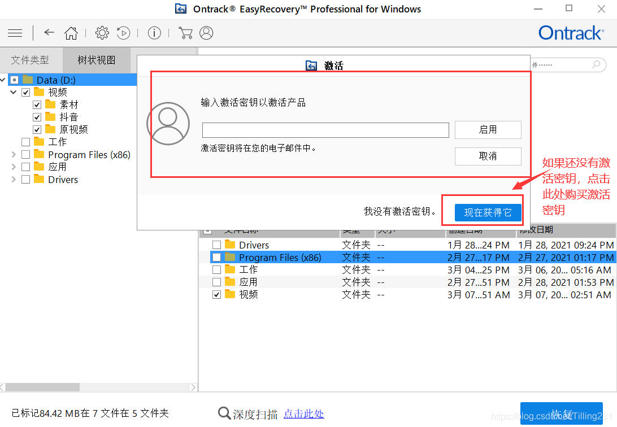Click 应用 folder icon in file list
Image resolution: width=617 pixels, height=427 pixels.
(x=230, y=282)
